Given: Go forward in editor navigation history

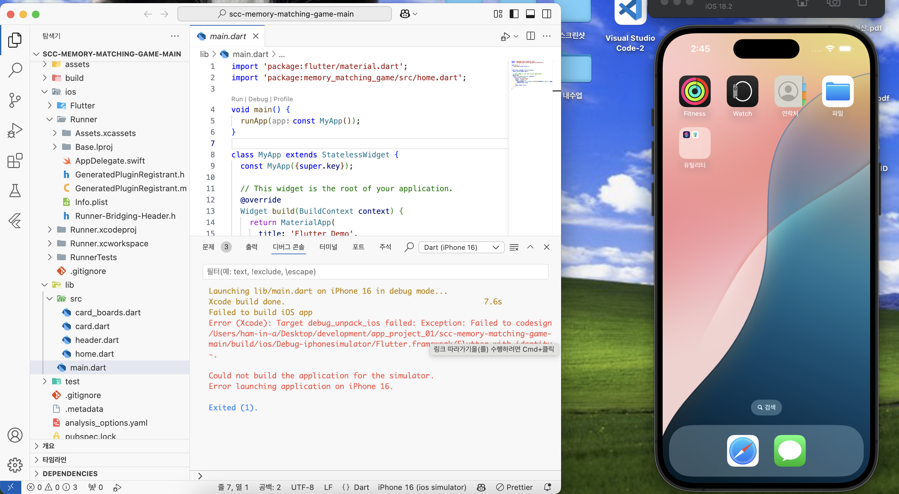Looking at the screenshot, I should pos(164,14).
